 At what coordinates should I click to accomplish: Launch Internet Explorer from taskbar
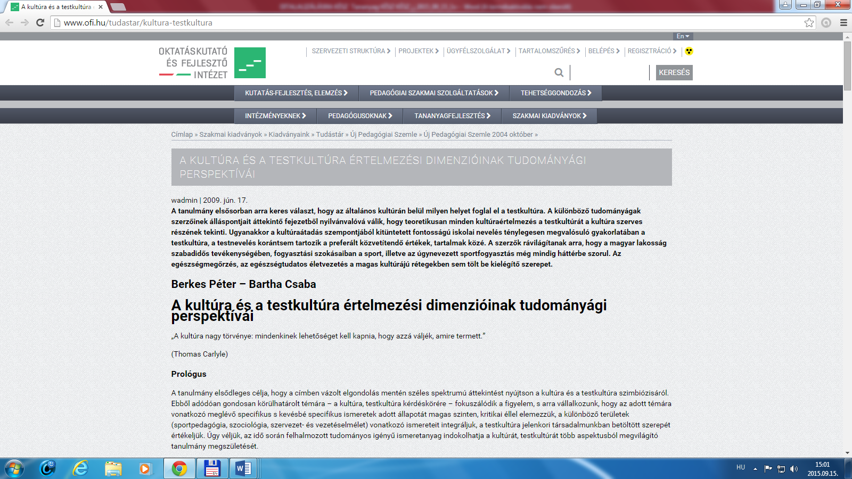tap(80, 468)
